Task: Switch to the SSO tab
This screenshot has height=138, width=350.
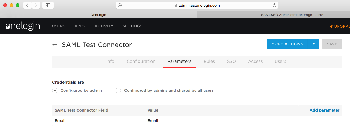Action: [231, 61]
